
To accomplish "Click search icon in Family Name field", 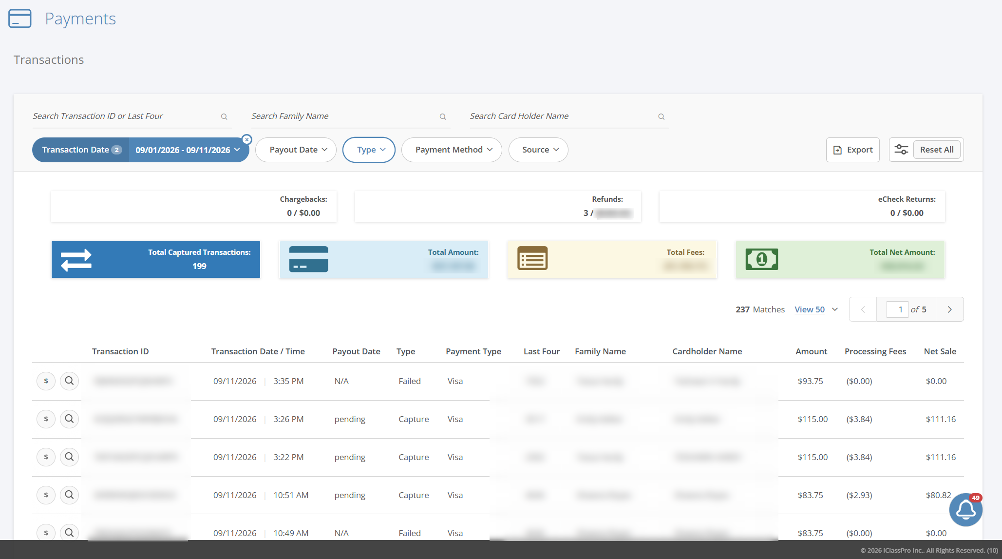I will 443,116.
